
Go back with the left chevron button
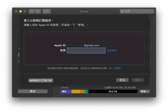point(32,11)
